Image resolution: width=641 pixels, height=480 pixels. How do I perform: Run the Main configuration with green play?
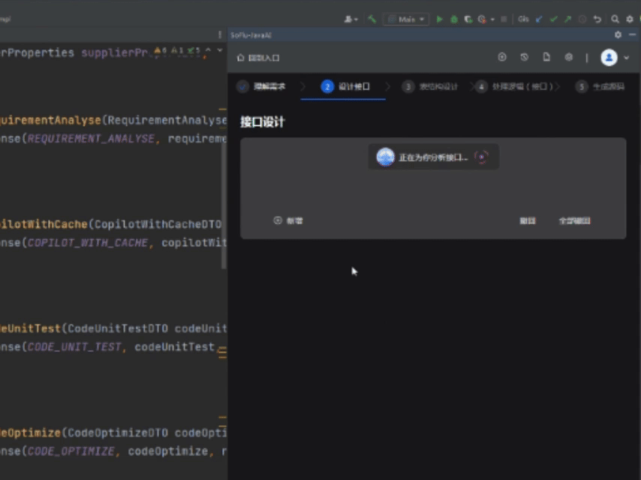[439, 19]
